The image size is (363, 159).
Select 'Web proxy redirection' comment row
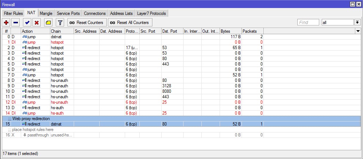coord(182,119)
